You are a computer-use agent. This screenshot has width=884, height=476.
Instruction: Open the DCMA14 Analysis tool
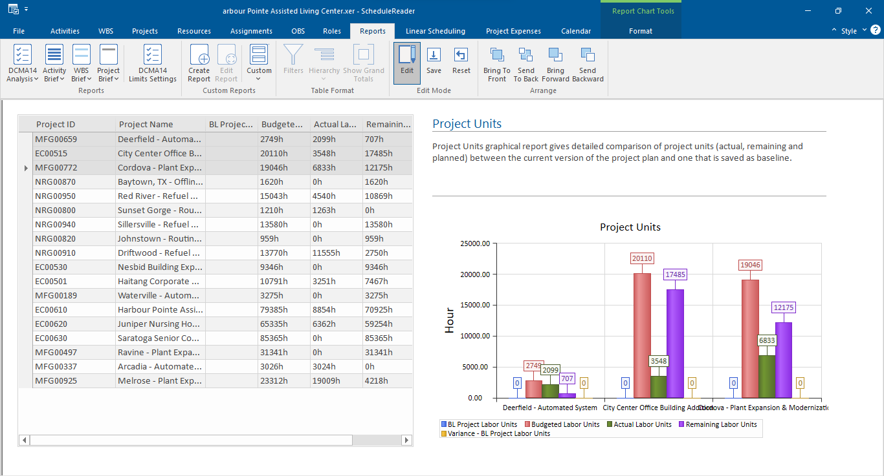pyautogui.click(x=22, y=63)
